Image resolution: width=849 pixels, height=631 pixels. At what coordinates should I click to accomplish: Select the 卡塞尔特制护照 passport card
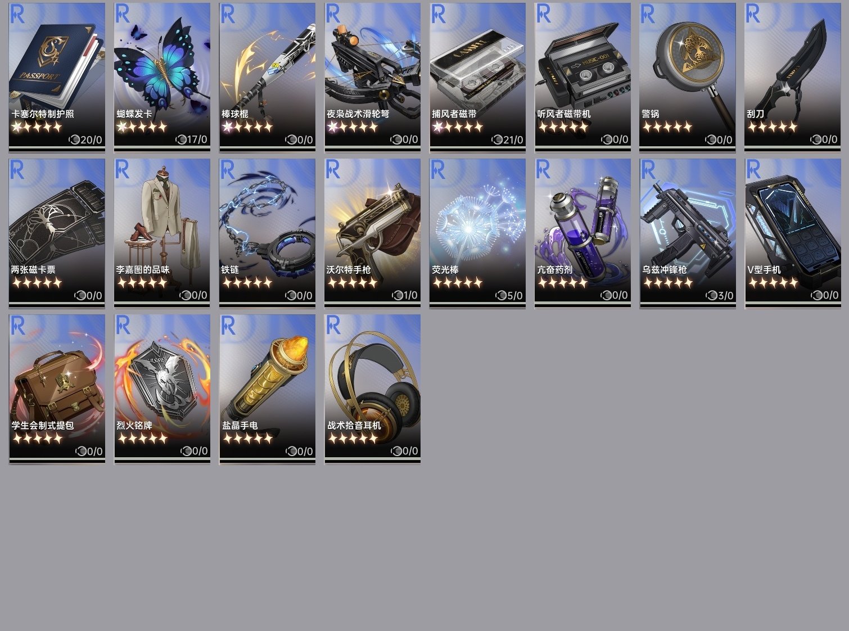57,77
